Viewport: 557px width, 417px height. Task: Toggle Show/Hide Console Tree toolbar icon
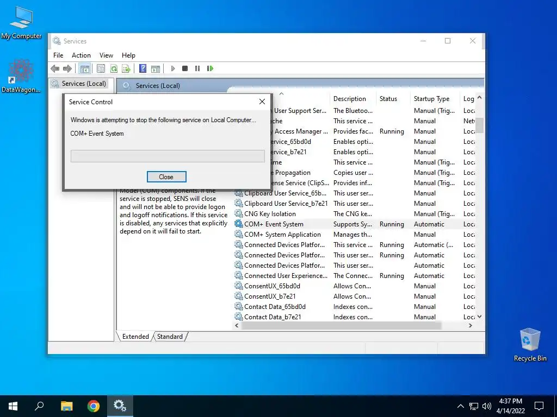[x=84, y=68]
